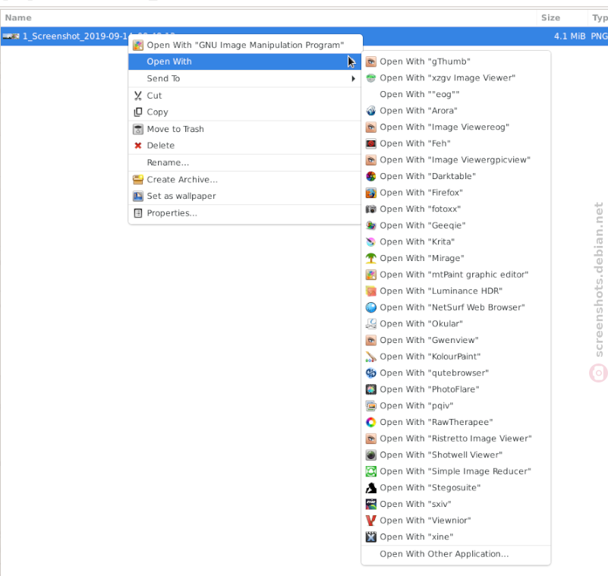Image resolution: width=608 pixels, height=576 pixels.
Task: Click the KolourPaint brush icon
Action: (370, 357)
